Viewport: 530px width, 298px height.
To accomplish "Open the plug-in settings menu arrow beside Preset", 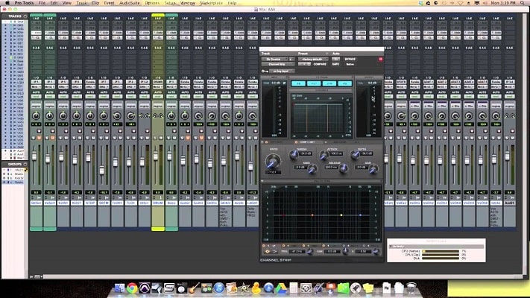I will [326, 54].
